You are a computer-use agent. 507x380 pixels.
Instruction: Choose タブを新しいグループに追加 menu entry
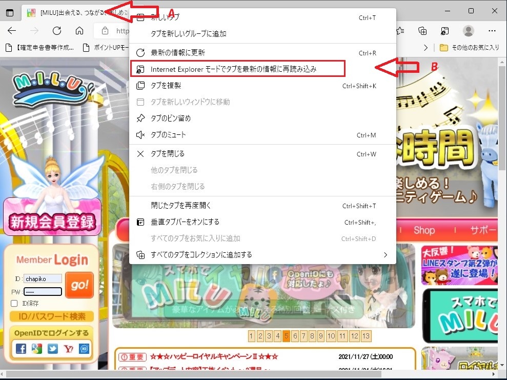click(x=262, y=34)
